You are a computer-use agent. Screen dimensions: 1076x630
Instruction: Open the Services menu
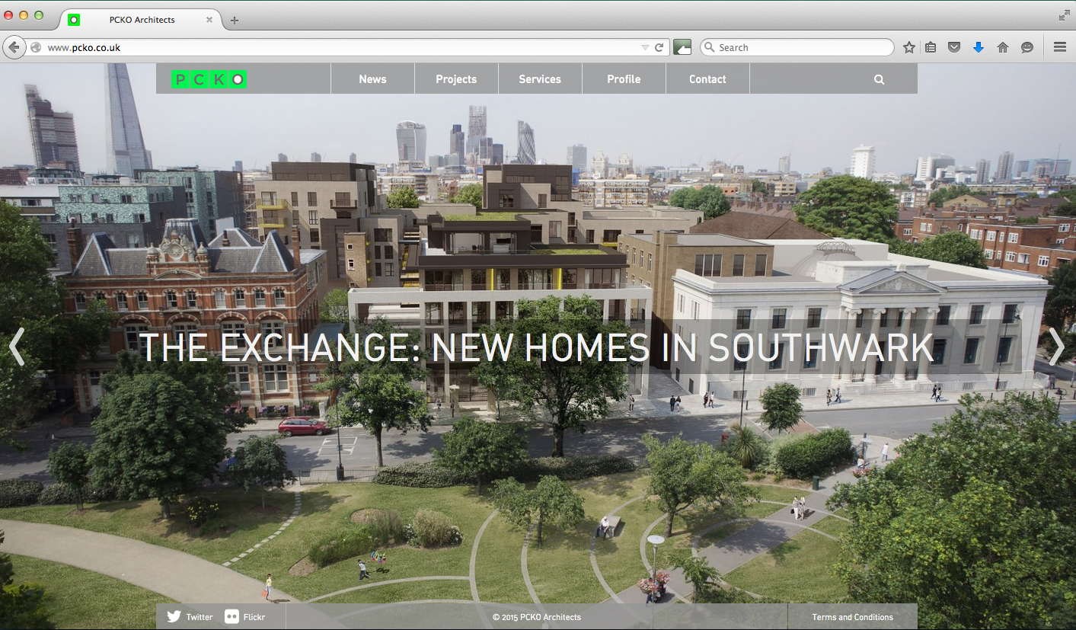point(540,79)
